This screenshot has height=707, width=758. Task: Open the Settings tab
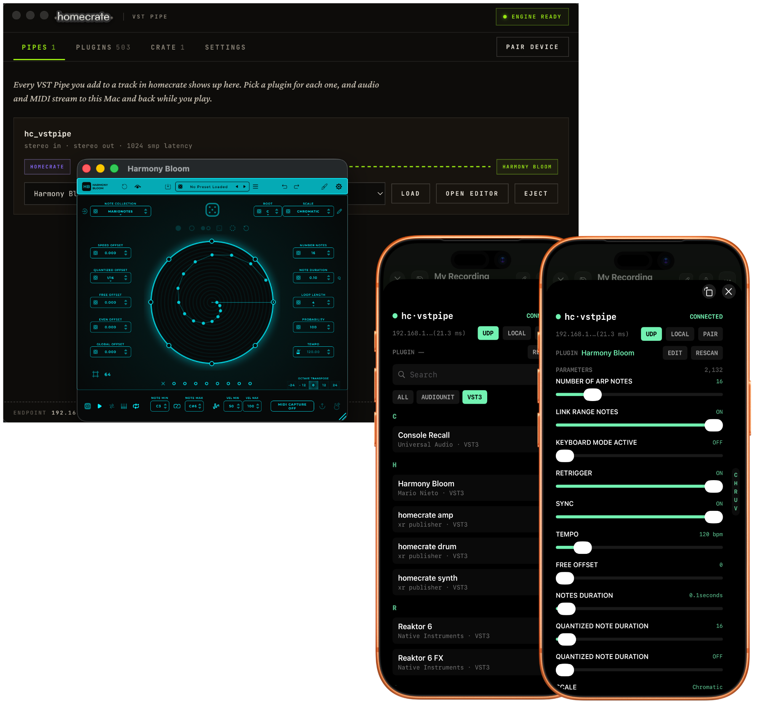225,47
